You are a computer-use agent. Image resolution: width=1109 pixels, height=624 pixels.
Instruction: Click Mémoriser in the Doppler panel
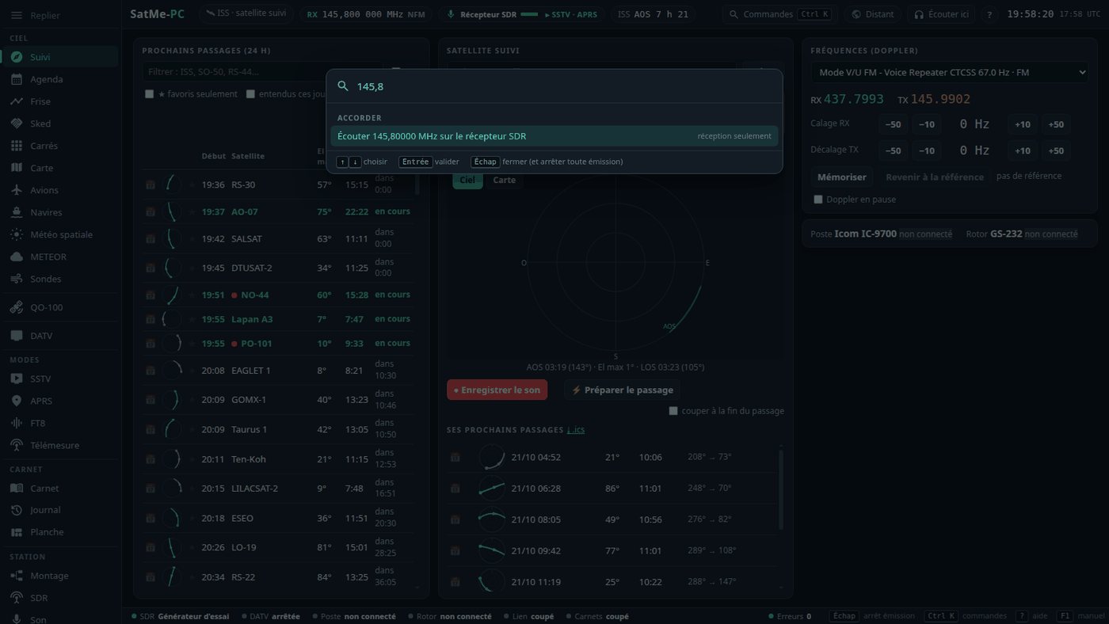pyautogui.click(x=842, y=177)
